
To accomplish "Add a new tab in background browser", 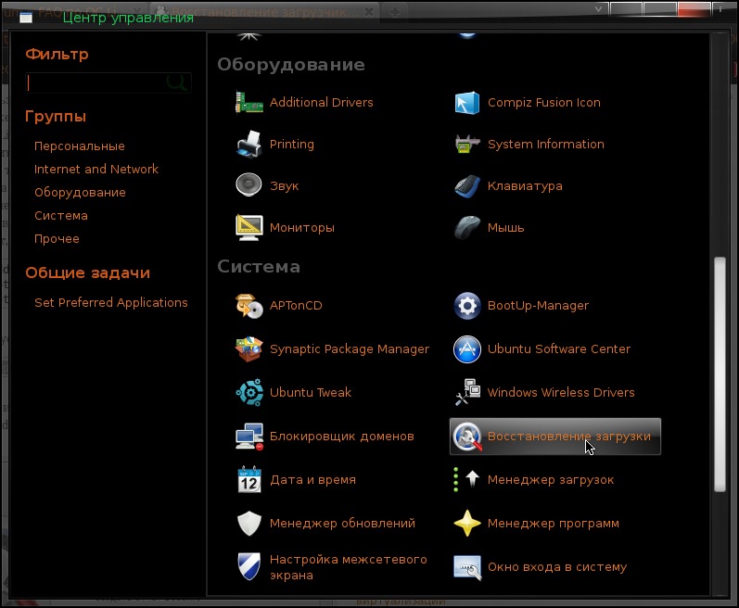I will (395, 11).
